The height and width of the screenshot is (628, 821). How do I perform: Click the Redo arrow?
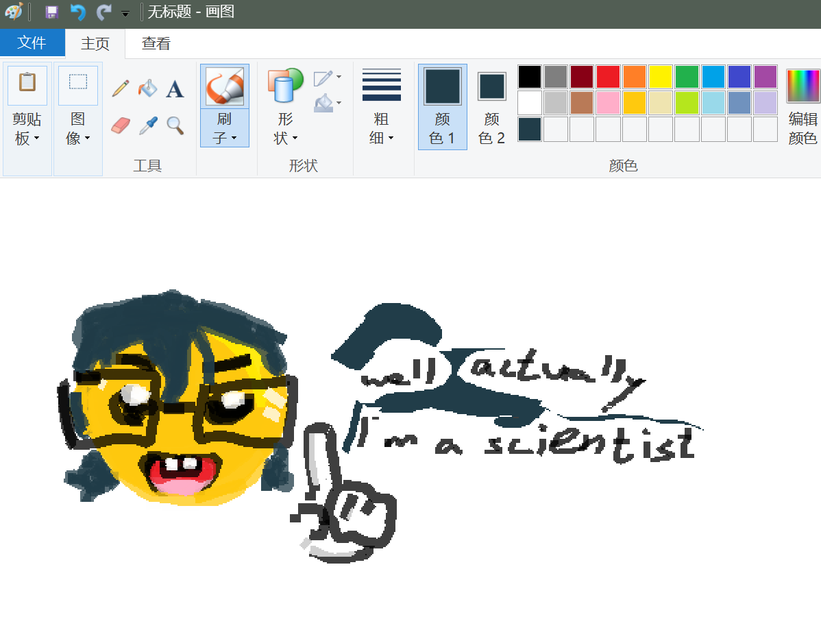[103, 12]
